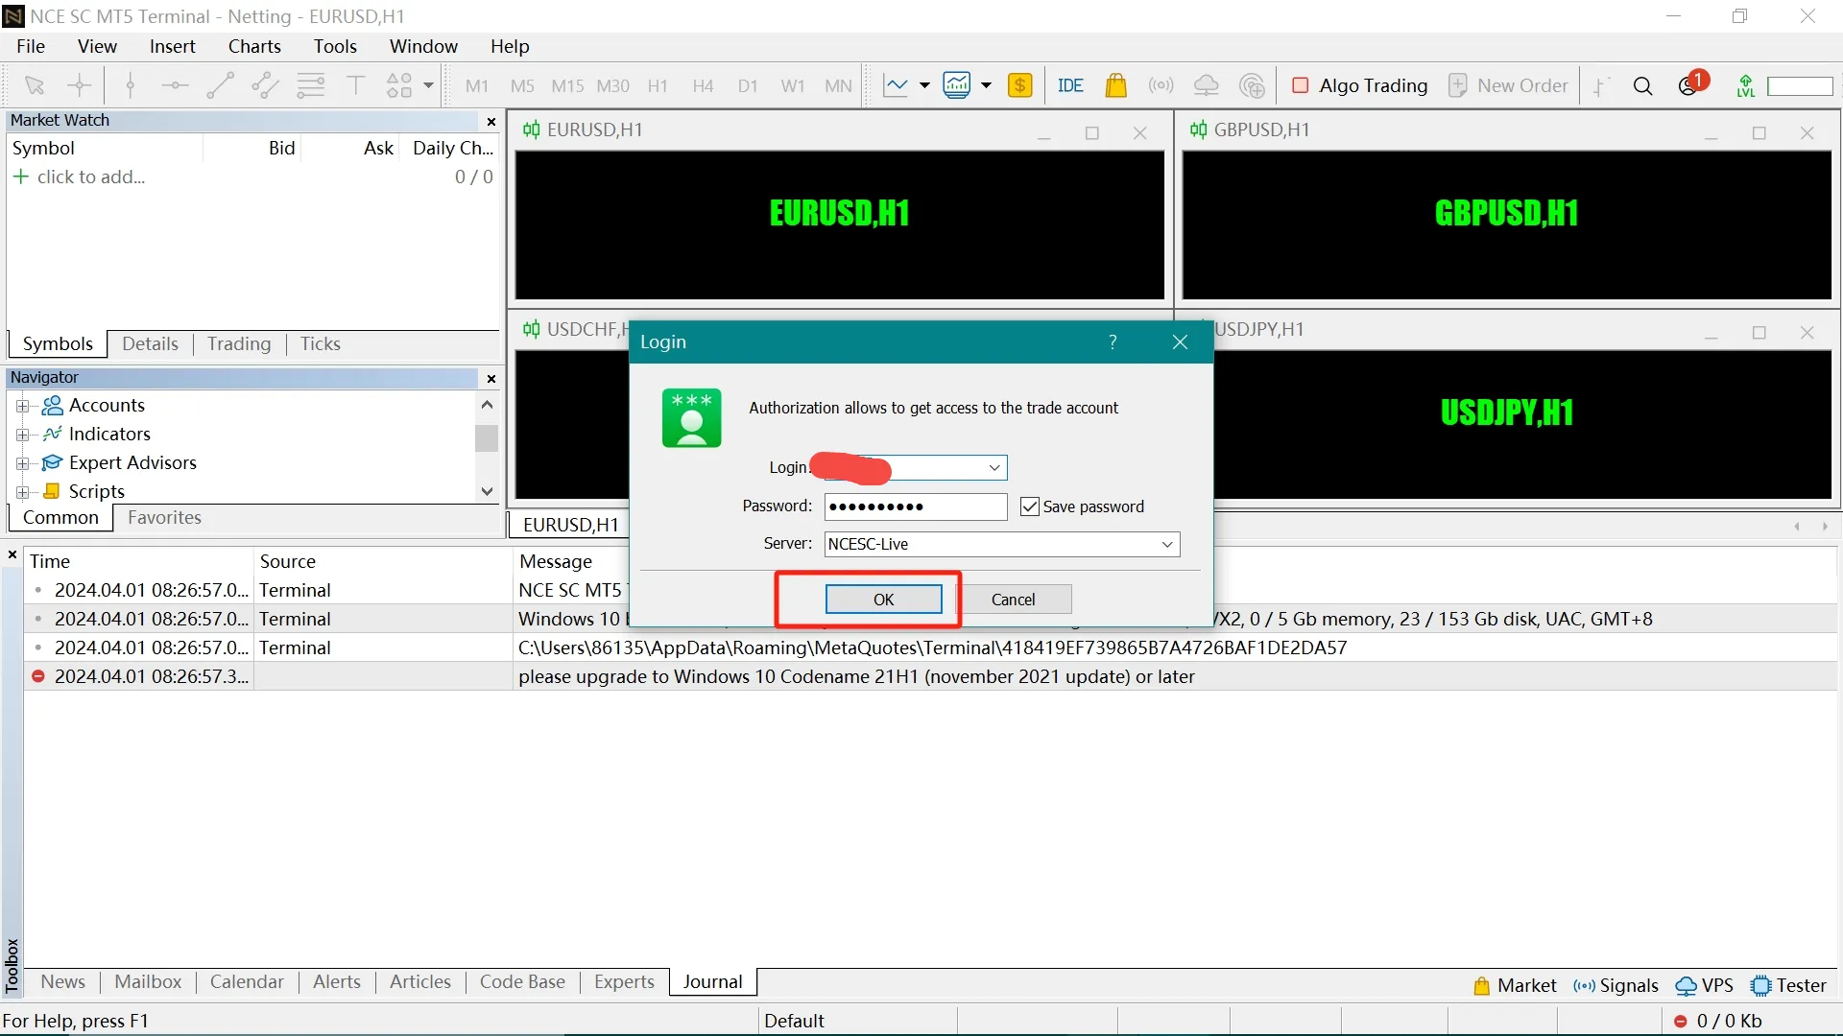Screen dimensions: 1843x1036
Task: Open the IDE MetaEditor
Action: pyautogui.click(x=1070, y=86)
